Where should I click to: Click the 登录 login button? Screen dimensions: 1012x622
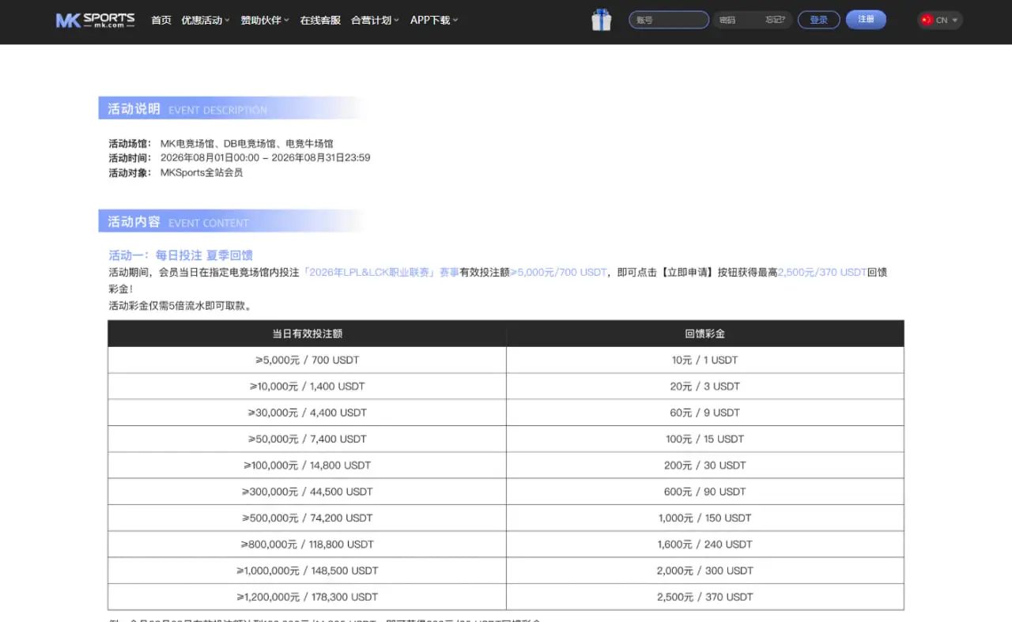pyautogui.click(x=819, y=20)
